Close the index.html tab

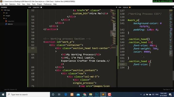click(41, 7)
